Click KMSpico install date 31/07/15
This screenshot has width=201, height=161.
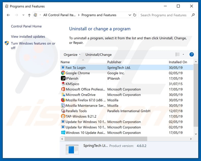pyautogui.click(x=176, y=84)
